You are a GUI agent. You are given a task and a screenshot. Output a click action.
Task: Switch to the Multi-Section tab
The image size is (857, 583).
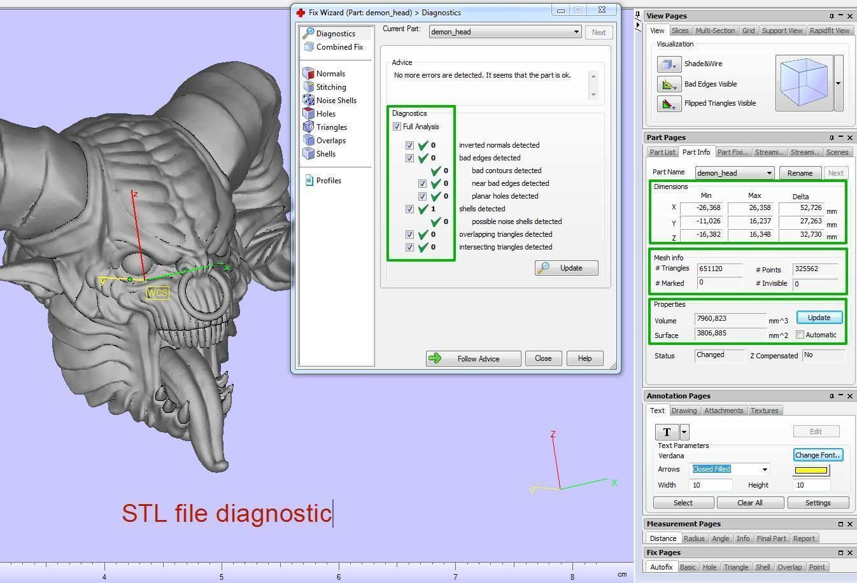(715, 31)
